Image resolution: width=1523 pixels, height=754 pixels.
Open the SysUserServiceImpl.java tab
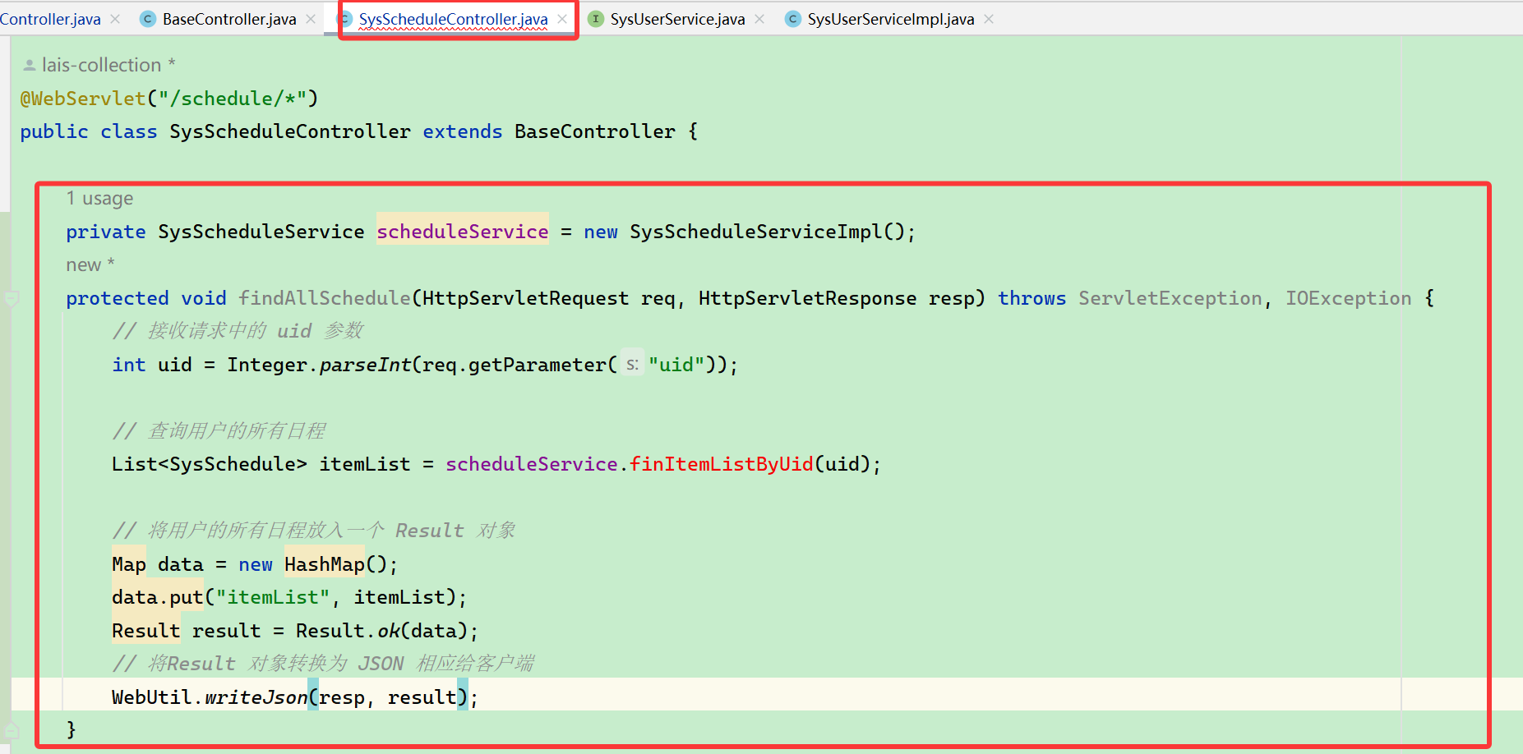click(x=890, y=19)
